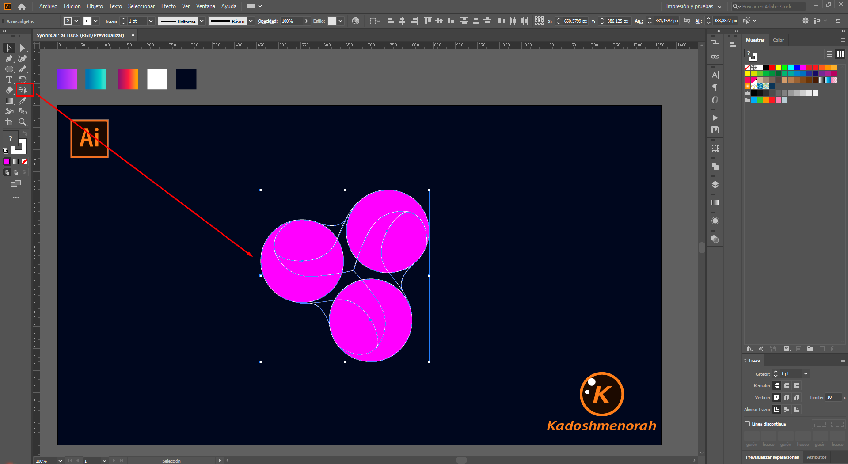Switch to the Atributos tab
The image size is (848, 464).
(817, 457)
